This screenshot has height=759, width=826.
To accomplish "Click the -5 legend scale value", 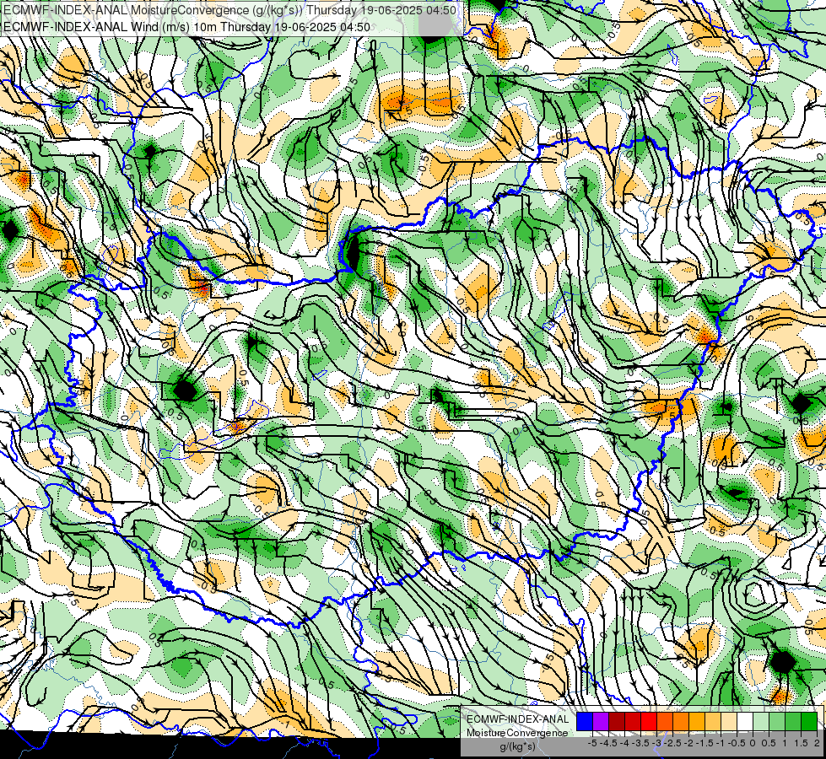I will [592, 743].
